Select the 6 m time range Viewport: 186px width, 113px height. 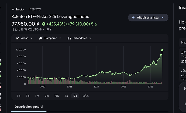[46, 96]
